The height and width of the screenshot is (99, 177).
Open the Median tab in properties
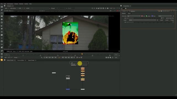click(124, 13)
